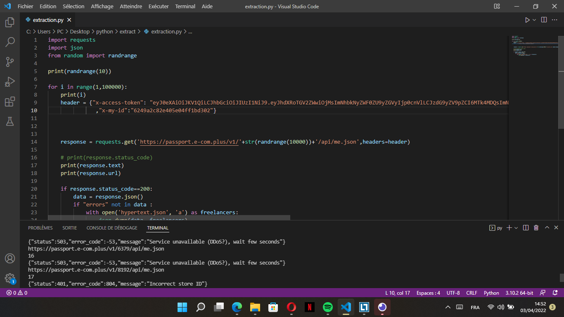Image resolution: width=564 pixels, height=317 pixels.
Task: Maximize the panel with chevron up
Action: [547, 227]
